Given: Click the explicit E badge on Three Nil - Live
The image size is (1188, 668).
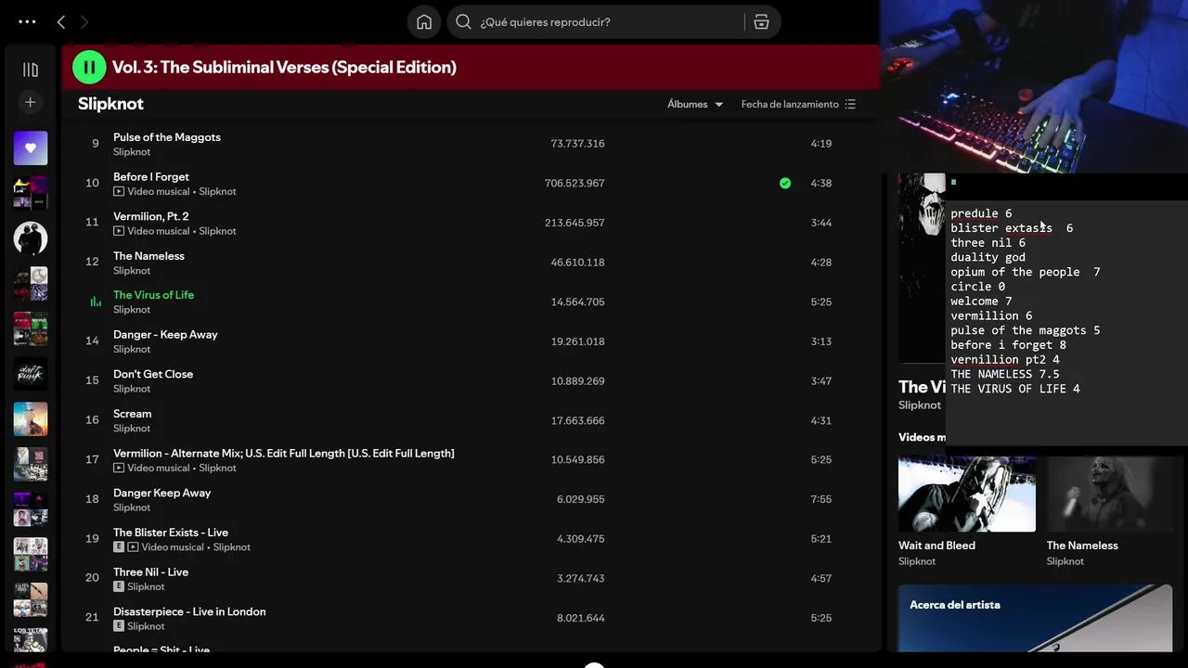Looking at the screenshot, I should (119, 586).
